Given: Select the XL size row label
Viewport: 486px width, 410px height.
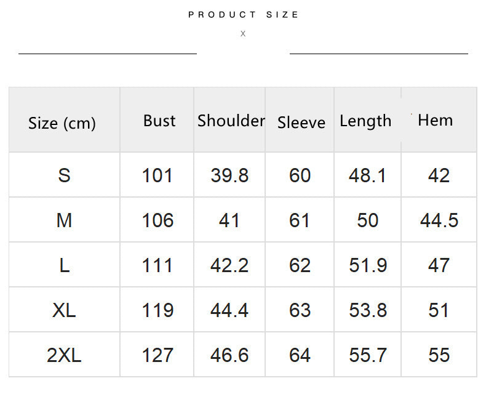Looking at the screenshot, I should point(64,310).
